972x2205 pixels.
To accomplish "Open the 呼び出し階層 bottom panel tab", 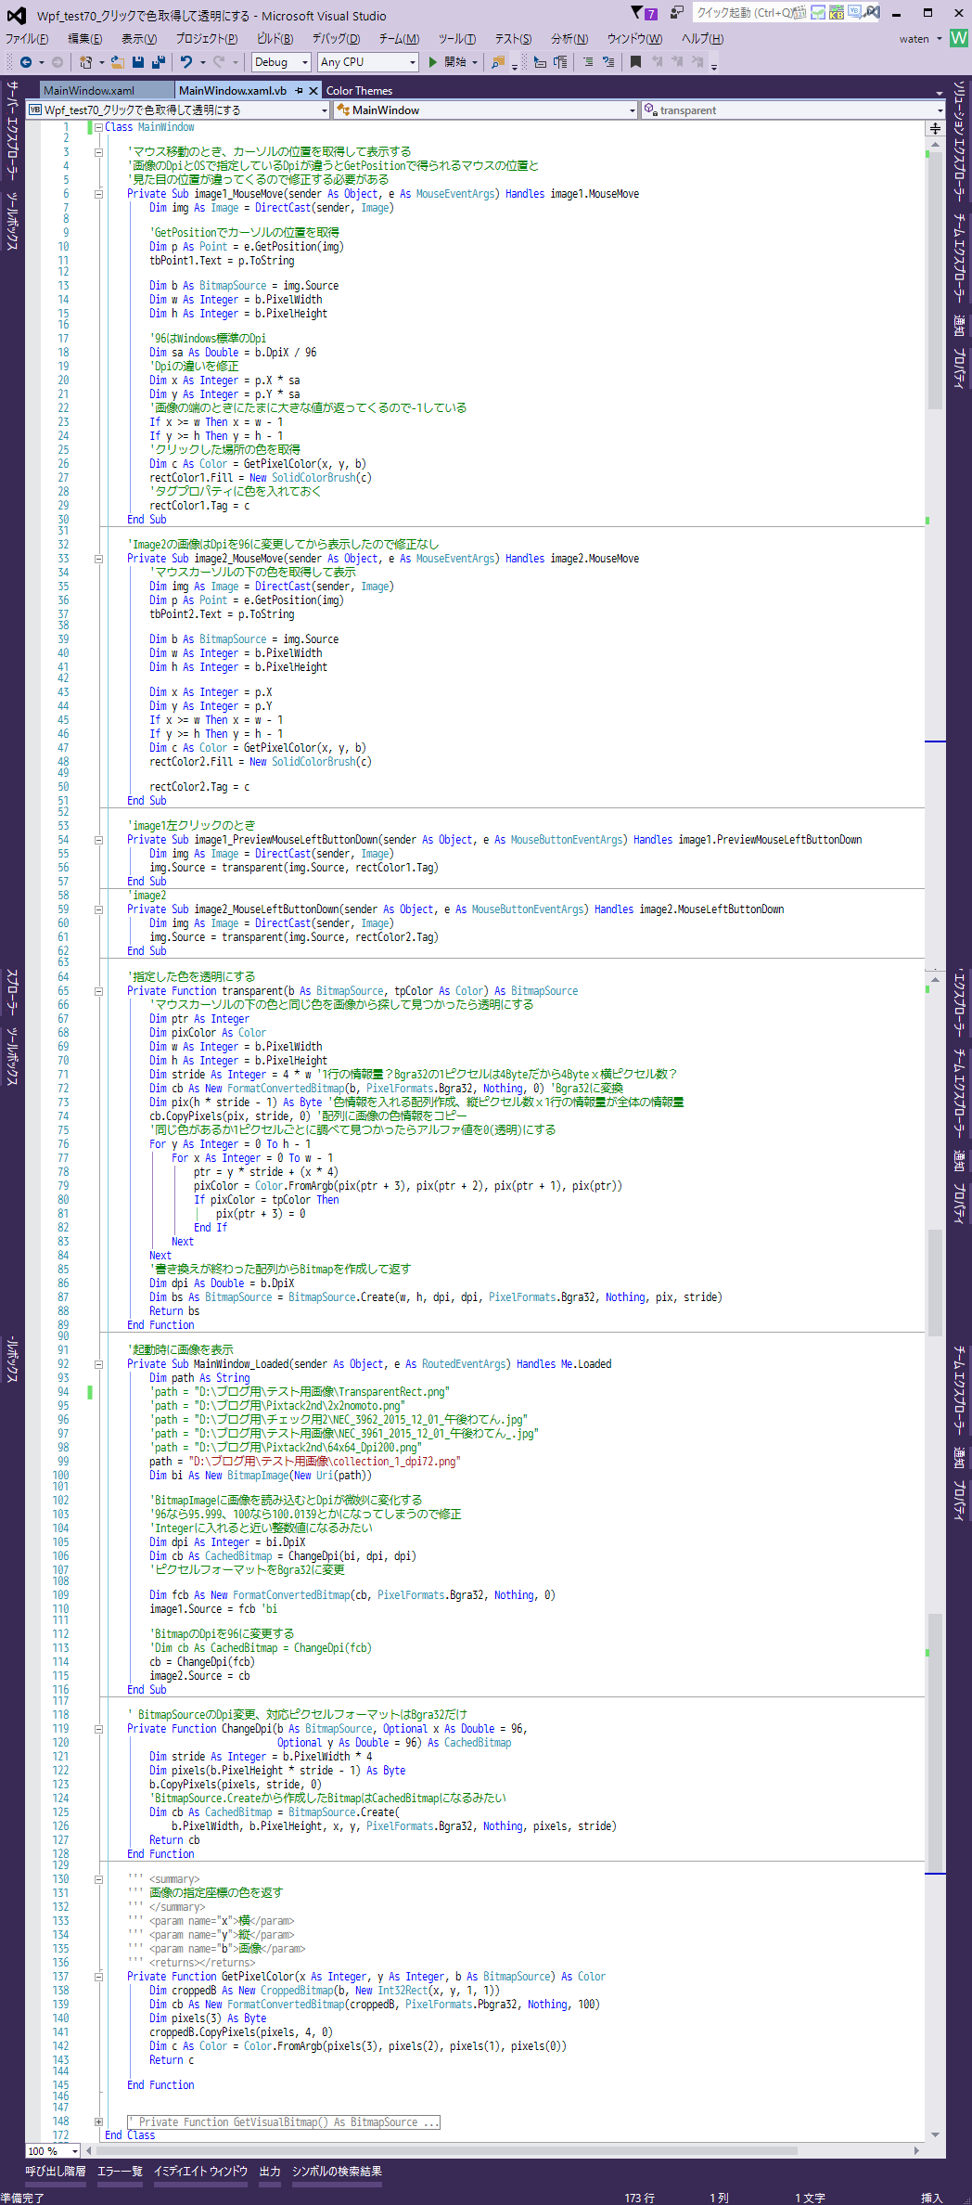I will [x=56, y=2171].
